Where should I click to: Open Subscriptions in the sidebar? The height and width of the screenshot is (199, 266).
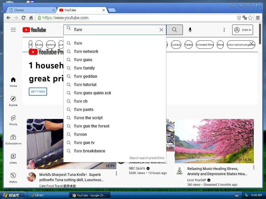click(x=13, y=140)
